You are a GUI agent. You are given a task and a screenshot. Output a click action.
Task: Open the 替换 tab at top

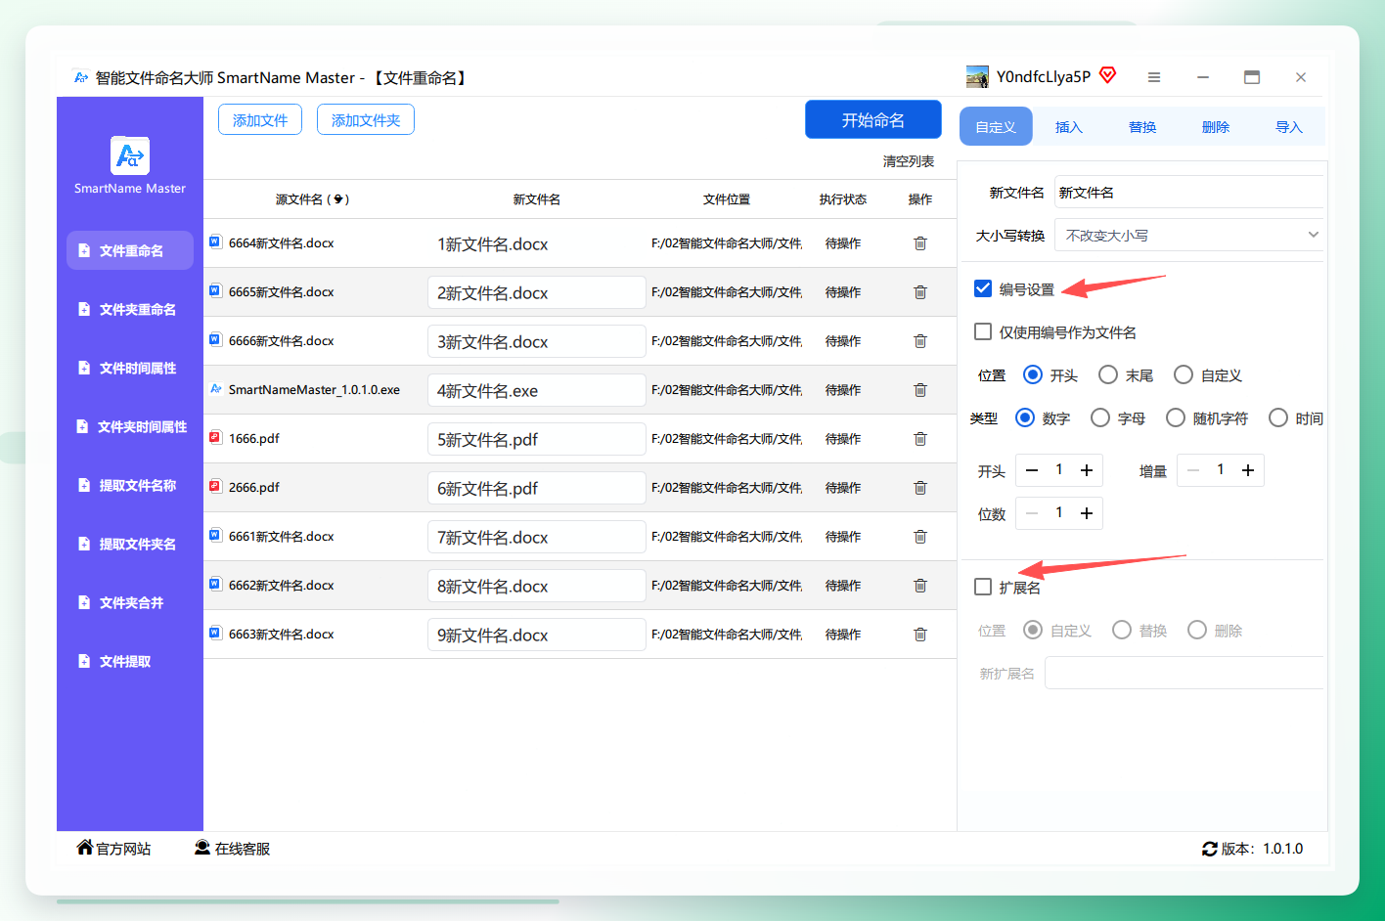click(1142, 126)
